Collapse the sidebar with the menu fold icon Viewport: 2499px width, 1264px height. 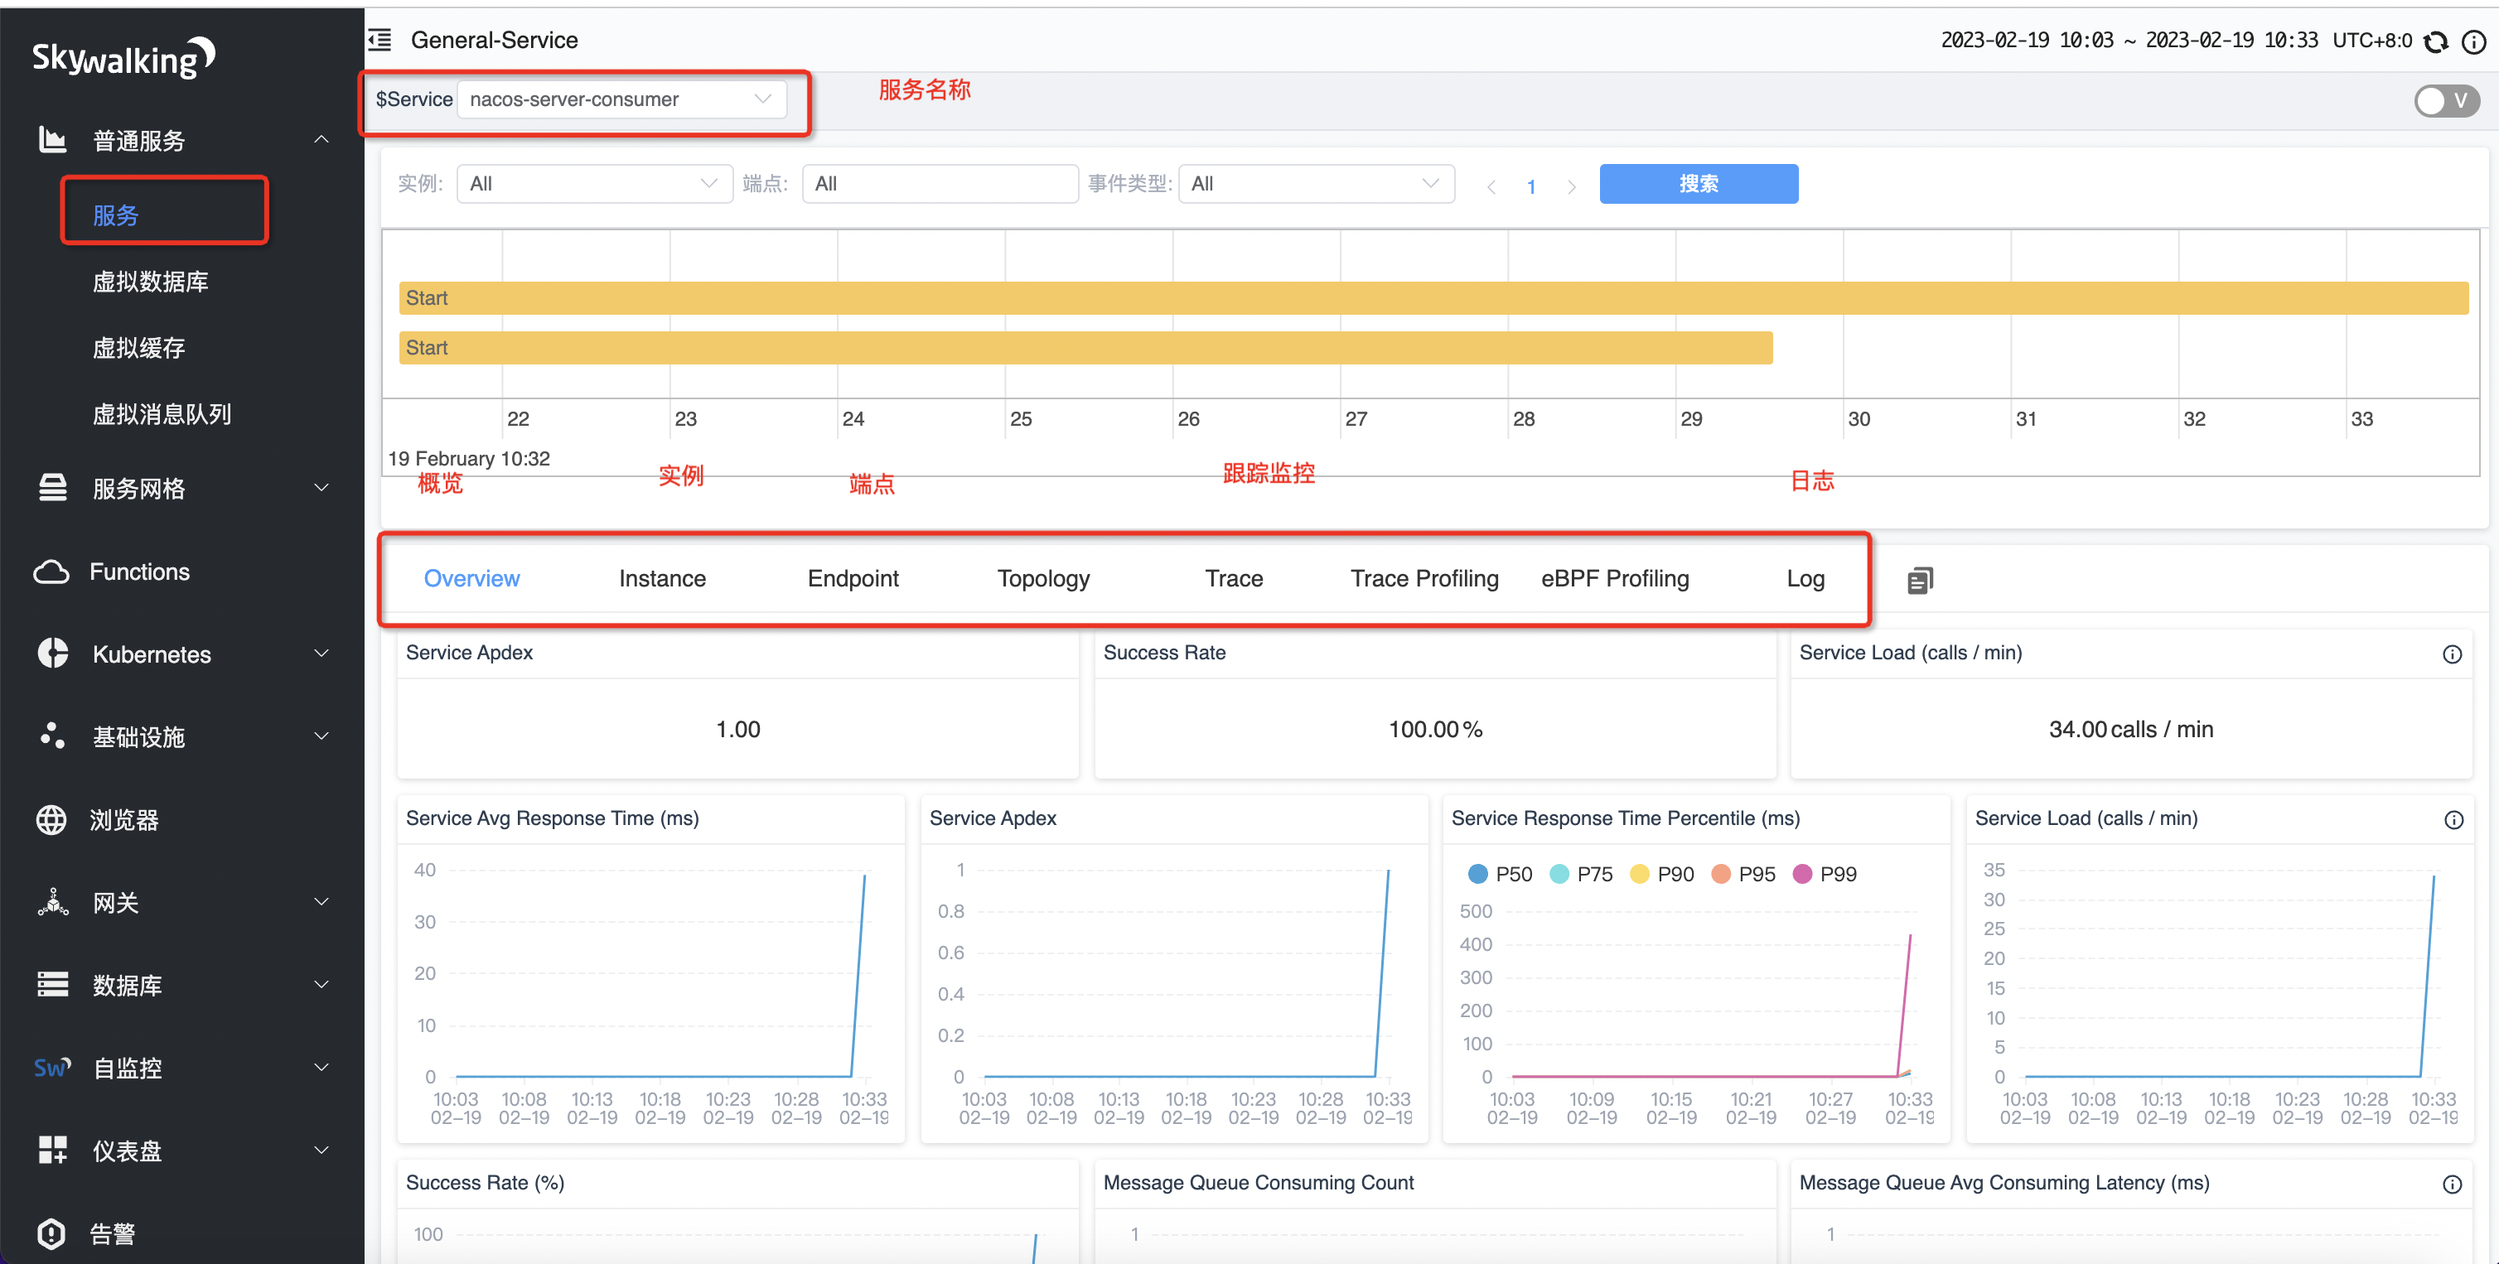(380, 40)
